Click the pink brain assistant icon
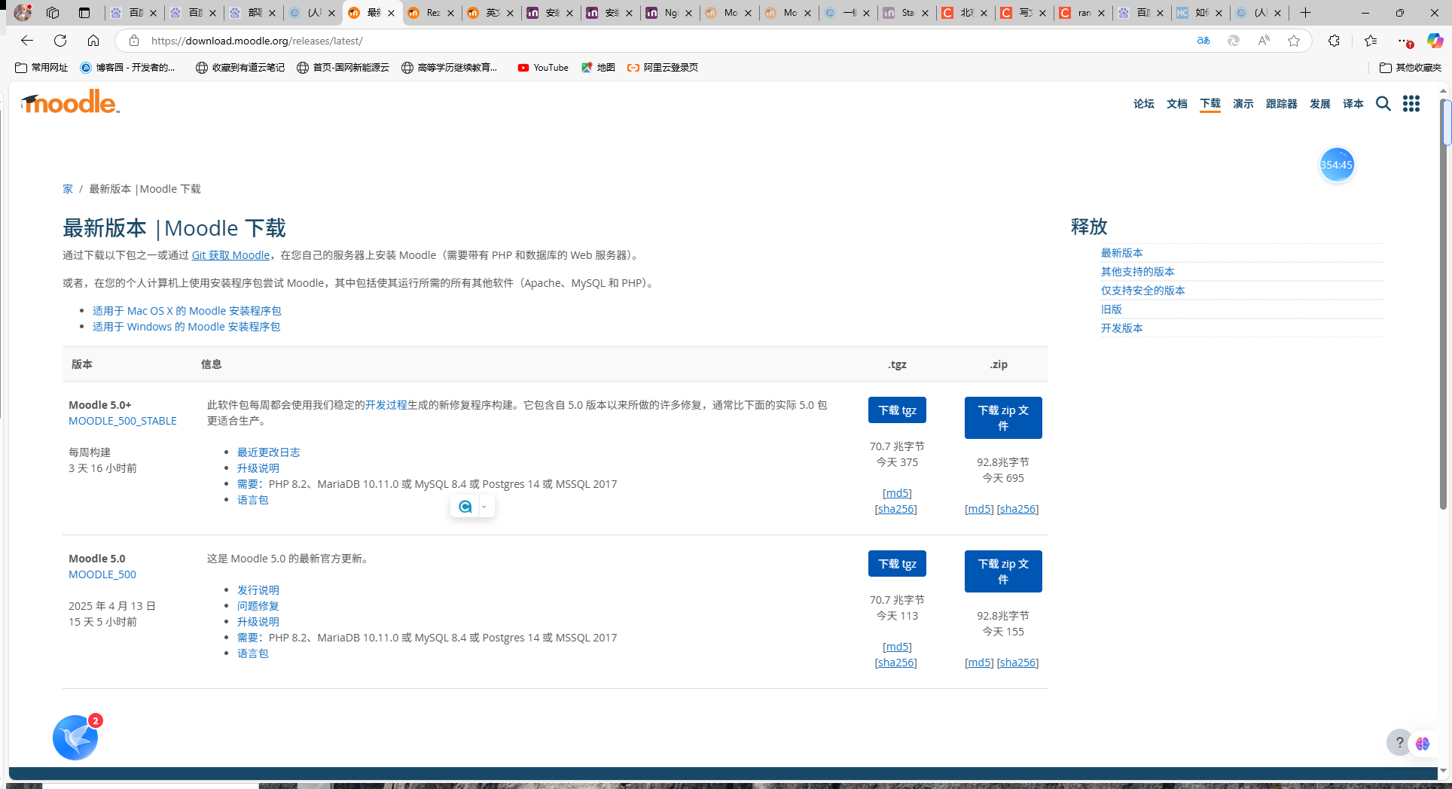 1423,743
